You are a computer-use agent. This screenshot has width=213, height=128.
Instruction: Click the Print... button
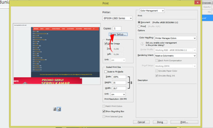pyautogui.click(x=184, y=122)
